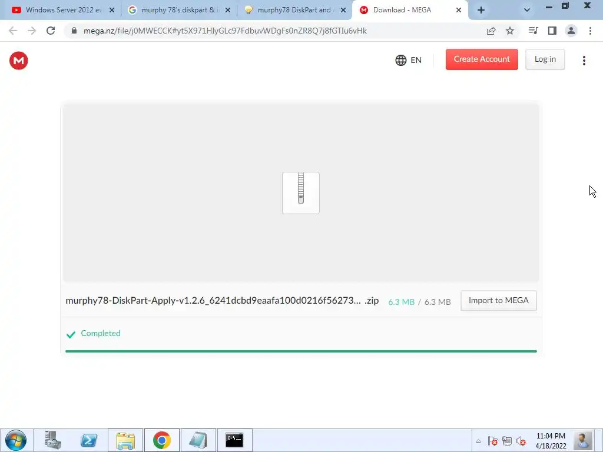Click the Completed status text
603x452 pixels.
(x=101, y=333)
